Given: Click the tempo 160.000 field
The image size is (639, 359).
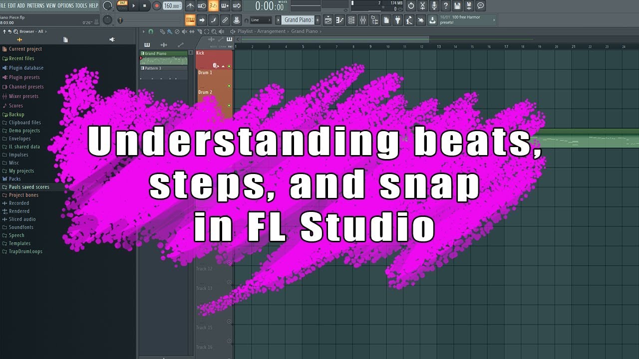Looking at the screenshot, I should click(172, 6).
